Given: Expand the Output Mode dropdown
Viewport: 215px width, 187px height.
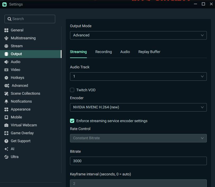Looking at the screenshot, I should [x=138, y=35].
